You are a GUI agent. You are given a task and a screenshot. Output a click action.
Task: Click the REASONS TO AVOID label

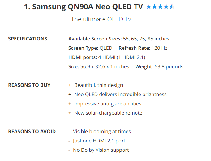pyautogui.click(x=32, y=132)
